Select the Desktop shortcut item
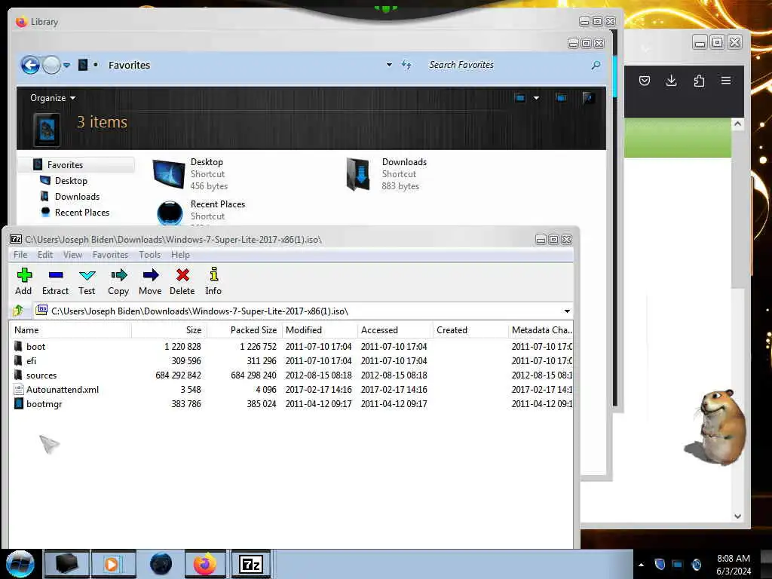 coord(191,174)
